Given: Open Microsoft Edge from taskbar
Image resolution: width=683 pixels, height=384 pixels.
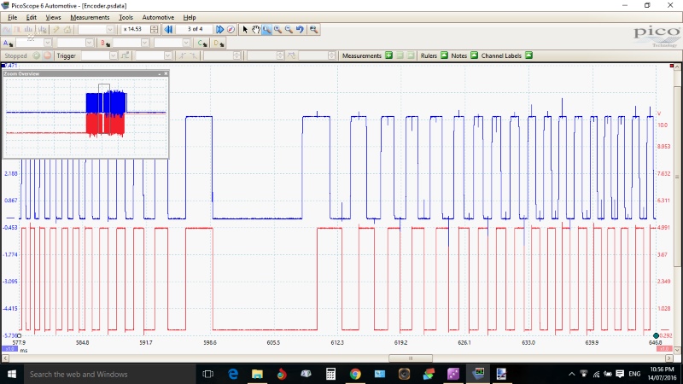Looking at the screenshot, I should pyautogui.click(x=233, y=374).
